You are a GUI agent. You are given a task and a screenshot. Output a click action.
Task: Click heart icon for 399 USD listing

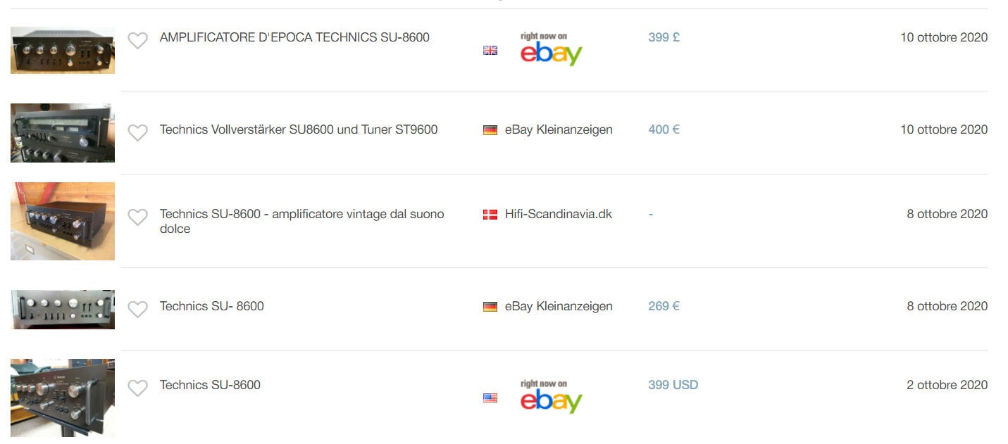coord(137,388)
